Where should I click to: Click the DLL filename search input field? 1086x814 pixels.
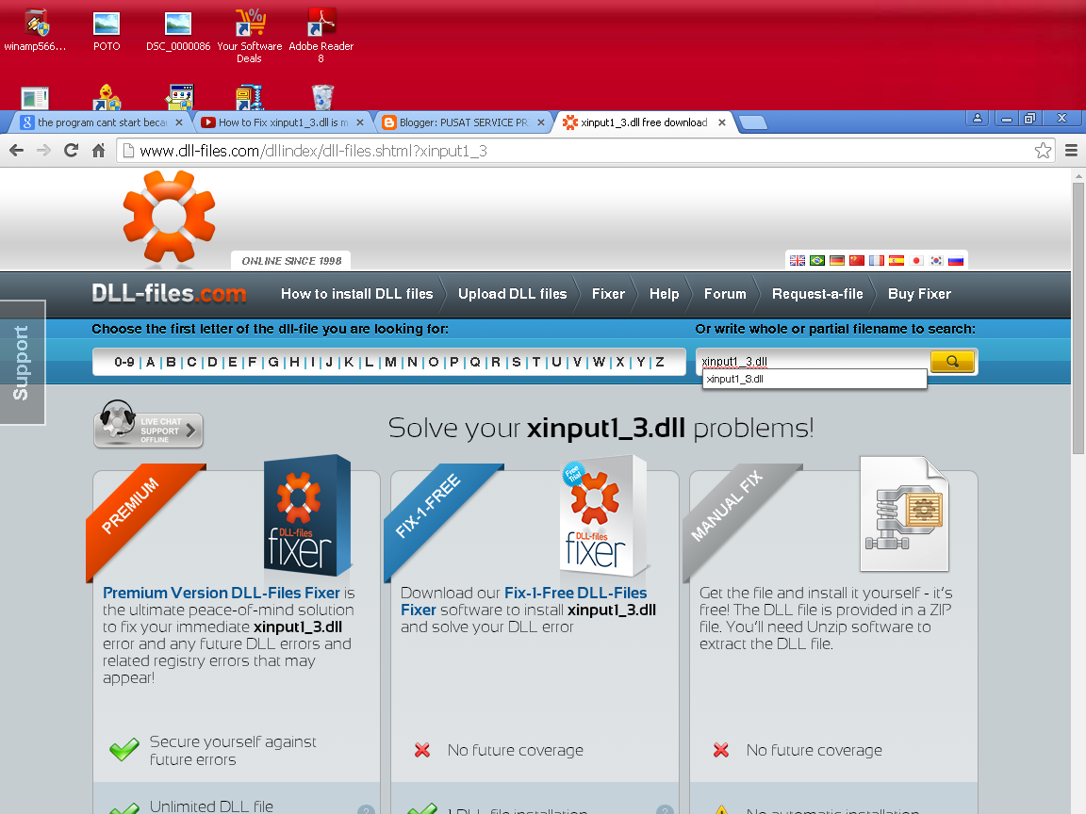[814, 362]
